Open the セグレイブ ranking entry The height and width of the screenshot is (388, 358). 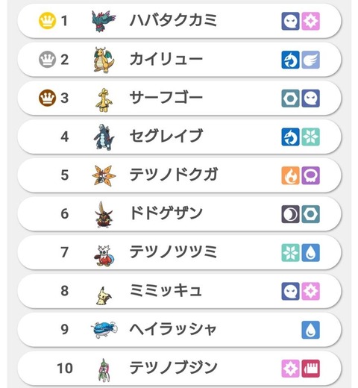[179, 137]
